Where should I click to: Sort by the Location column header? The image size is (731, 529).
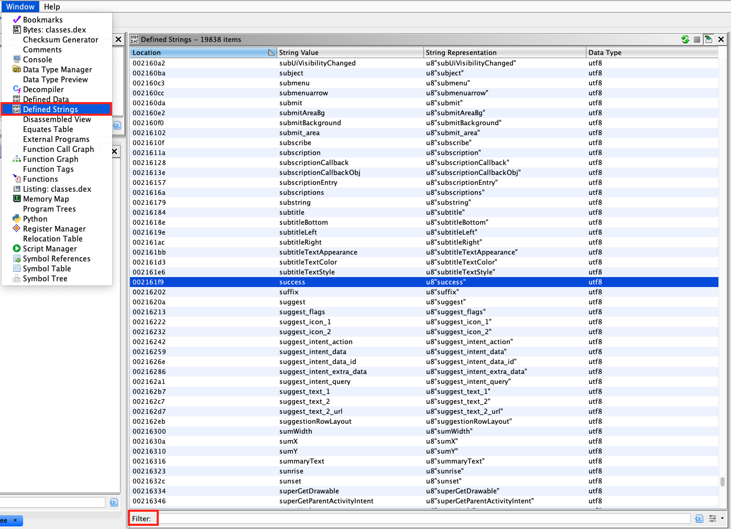(199, 52)
